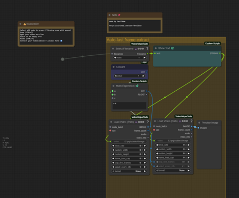Click the VideoHelperSuite badge above Select Filename

[140, 44]
